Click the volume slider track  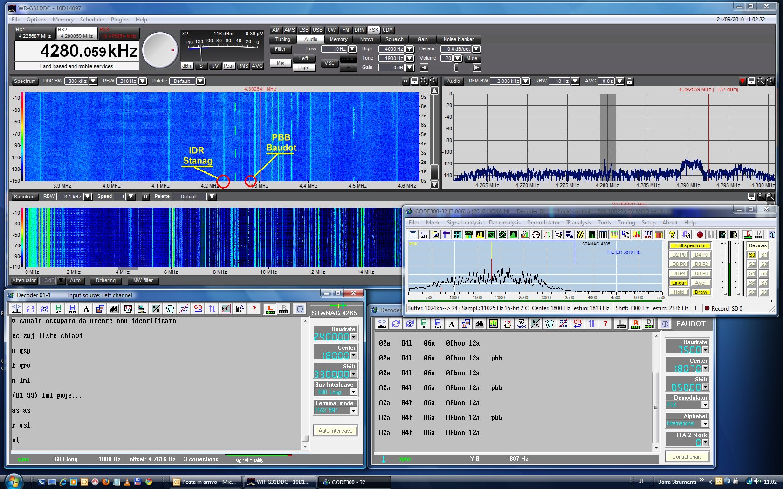(450, 68)
